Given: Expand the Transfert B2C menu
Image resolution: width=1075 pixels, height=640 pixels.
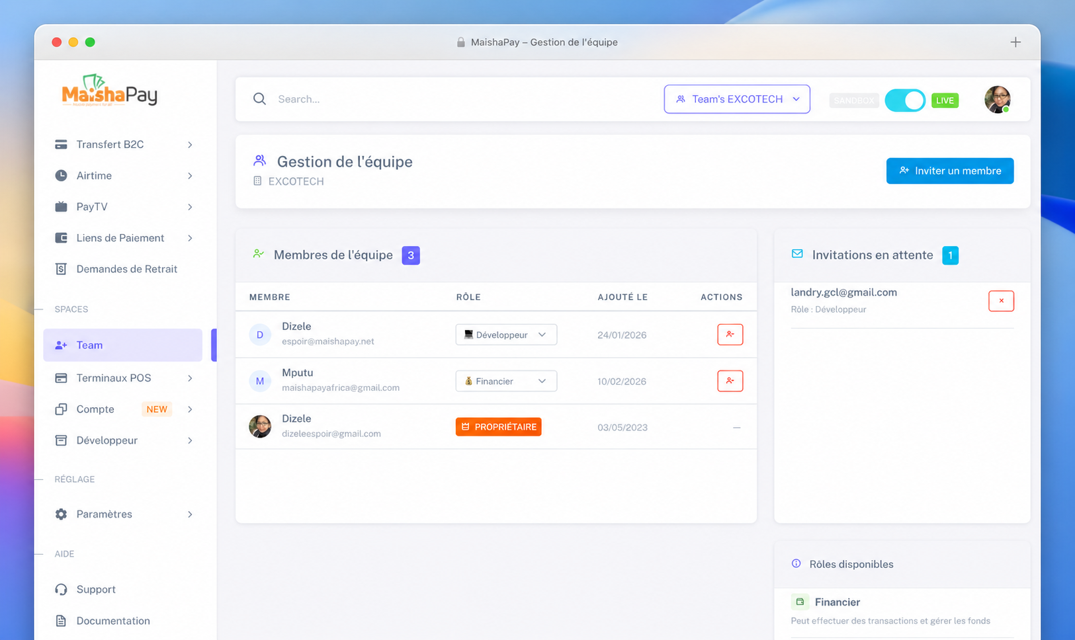Looking at the screenshot, I should pyautogui.click(x=123, y=144).
